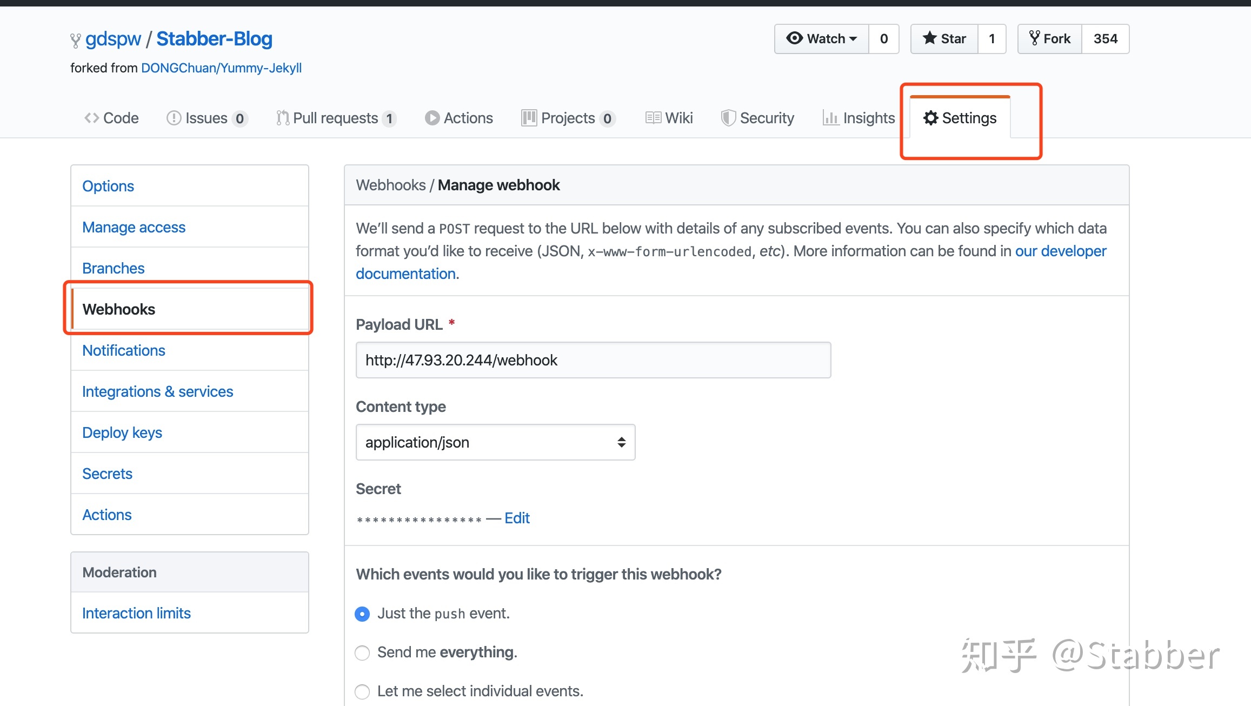Switch to the Options settings tab
The width and height of the screenshot is (1251, 706).
click(108, 185)
